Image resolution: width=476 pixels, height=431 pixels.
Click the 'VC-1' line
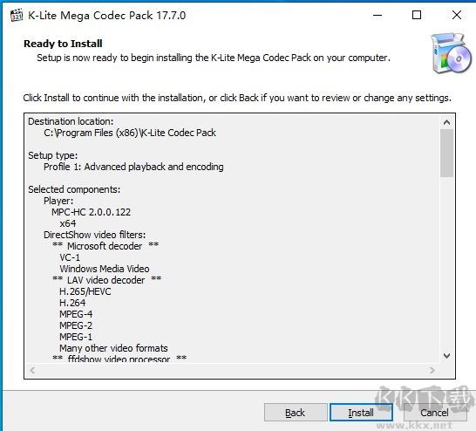click(70, 257)
